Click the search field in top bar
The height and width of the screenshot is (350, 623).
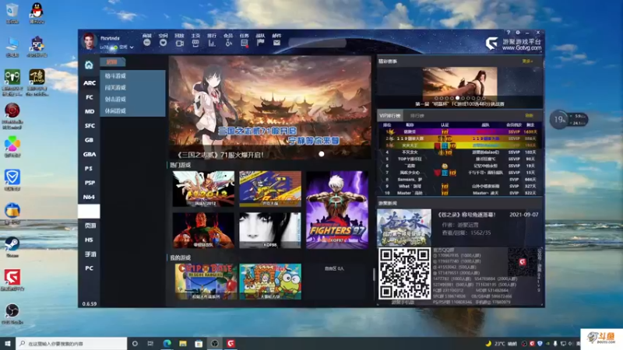click(x=318, y=43)
